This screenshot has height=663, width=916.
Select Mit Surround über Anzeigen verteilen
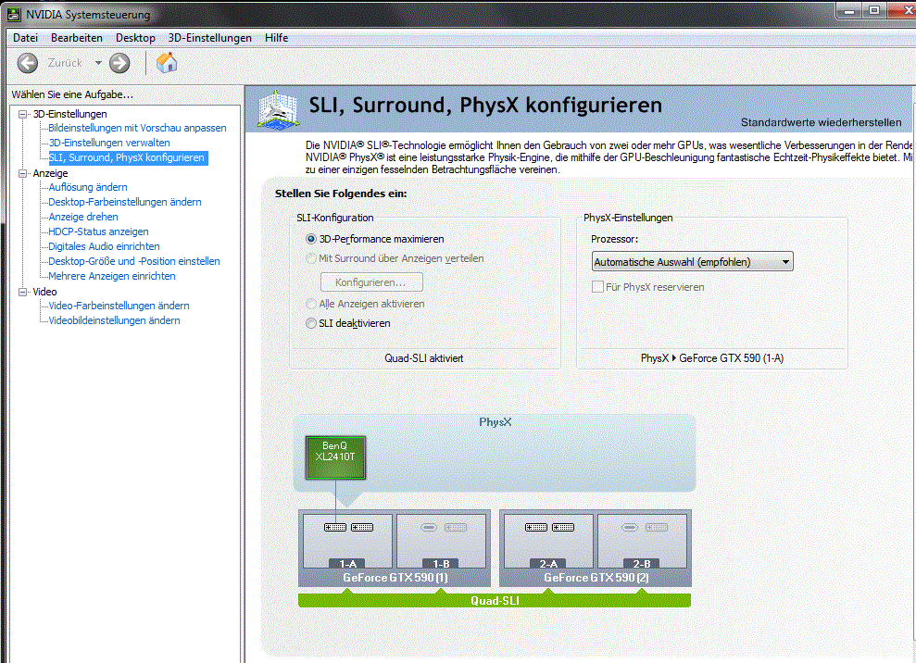(x=311, y=258)
